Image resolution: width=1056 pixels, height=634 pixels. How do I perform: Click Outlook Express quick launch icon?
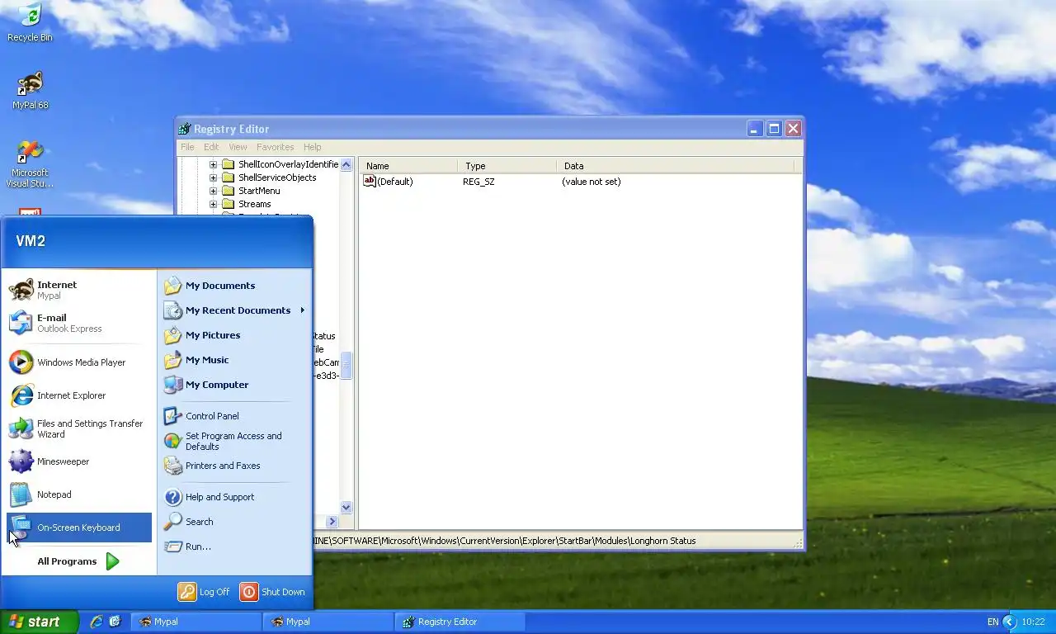115,622
